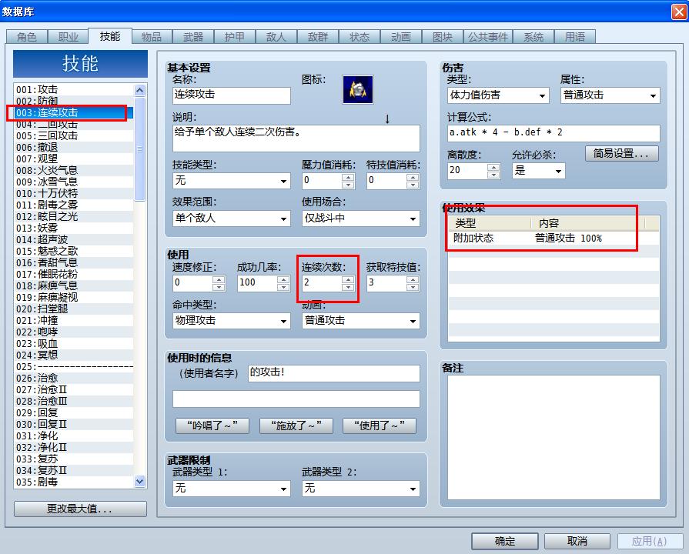
Task: Click the 计算公式 formula field
Action: click(x=554, y=133)
